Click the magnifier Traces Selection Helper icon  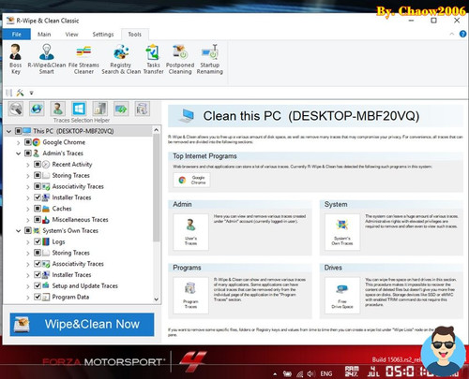coord(16,109)
